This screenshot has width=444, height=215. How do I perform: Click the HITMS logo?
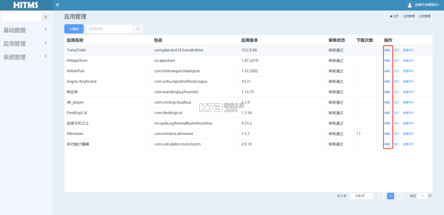(26, 5)
